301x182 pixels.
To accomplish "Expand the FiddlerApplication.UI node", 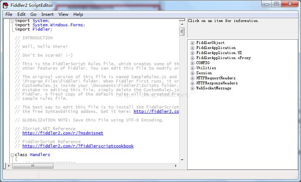I will click(192, 53).
